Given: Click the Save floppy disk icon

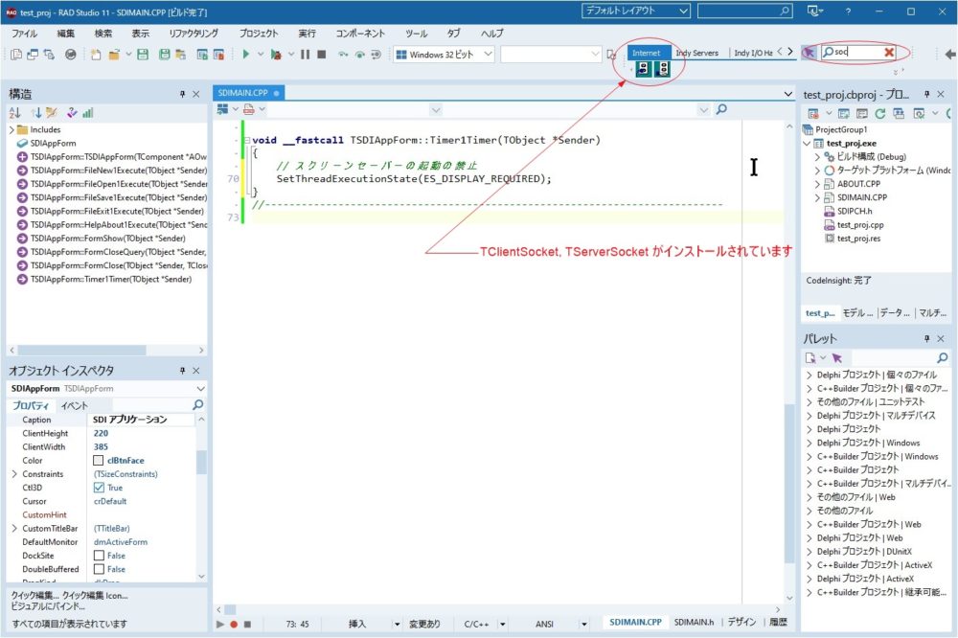Looking at the screenshot, I should coord(143,55).
